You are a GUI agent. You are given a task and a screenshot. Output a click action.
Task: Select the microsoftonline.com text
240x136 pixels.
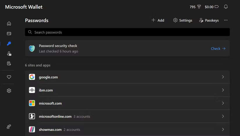tap(55, 117)
